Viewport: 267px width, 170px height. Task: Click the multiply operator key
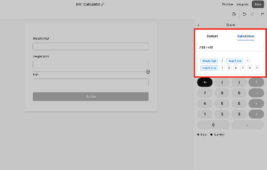[256, 82]
